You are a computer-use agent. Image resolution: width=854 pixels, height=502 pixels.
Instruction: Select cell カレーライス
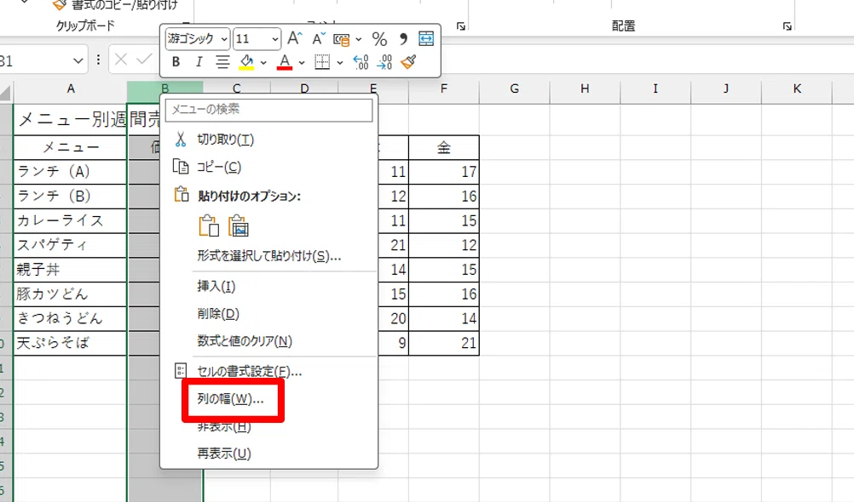coord(70,221)
